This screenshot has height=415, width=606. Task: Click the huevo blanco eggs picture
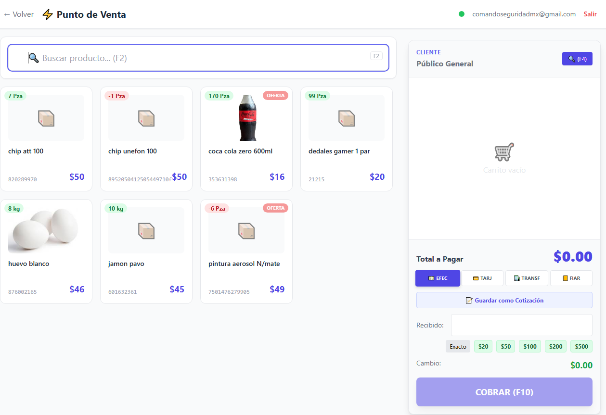coord(46,230)
